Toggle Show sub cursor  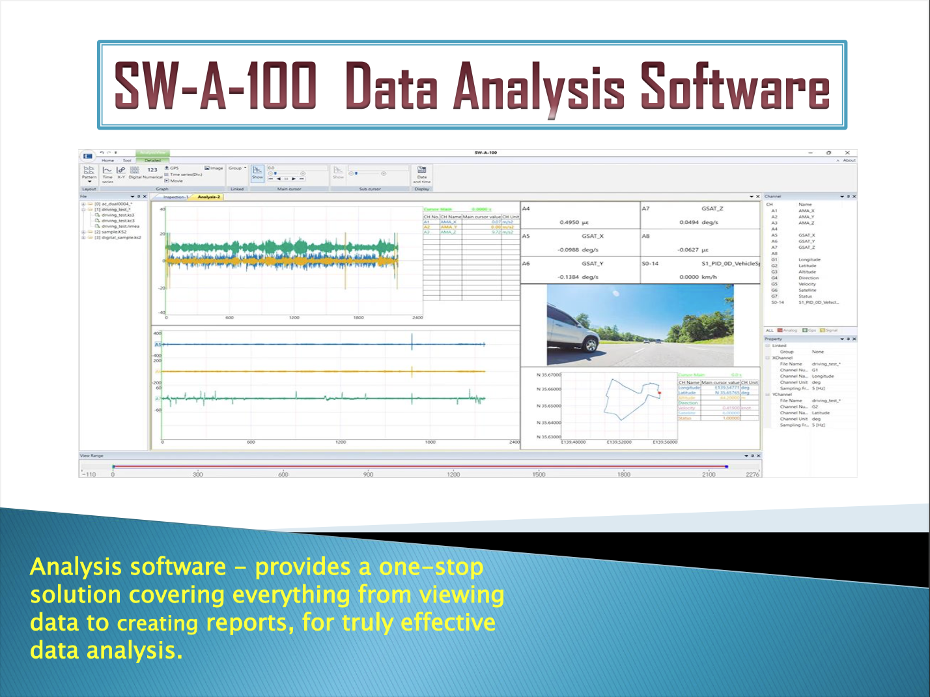338,173
